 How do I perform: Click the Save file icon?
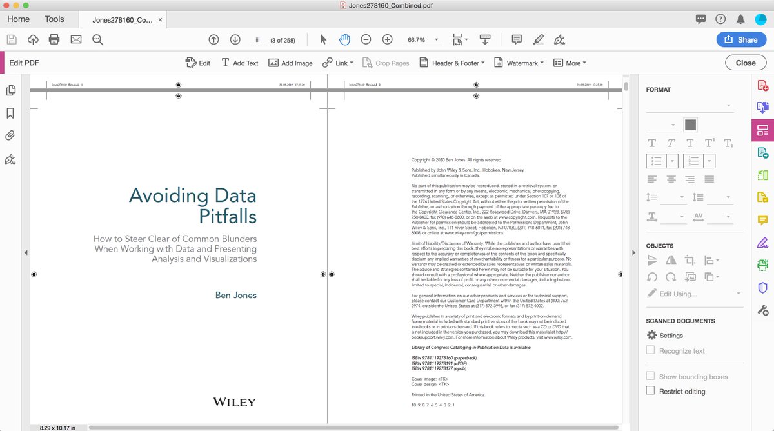pos(12,39)
